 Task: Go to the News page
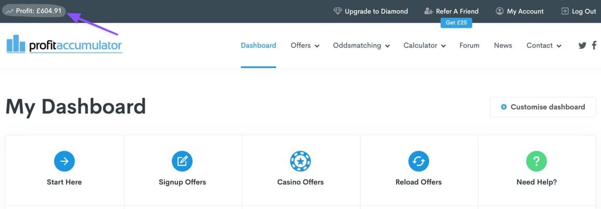503,45
